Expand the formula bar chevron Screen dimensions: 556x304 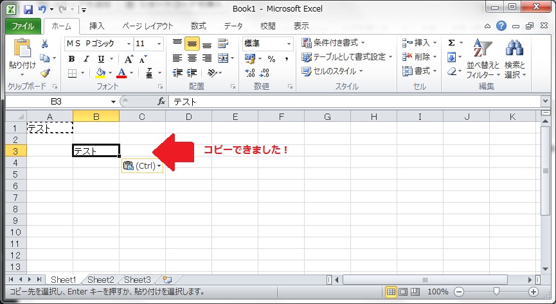(x=545, y=101)
